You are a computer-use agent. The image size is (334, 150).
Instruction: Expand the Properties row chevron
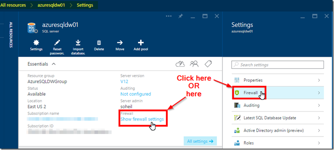click(319, 80)
